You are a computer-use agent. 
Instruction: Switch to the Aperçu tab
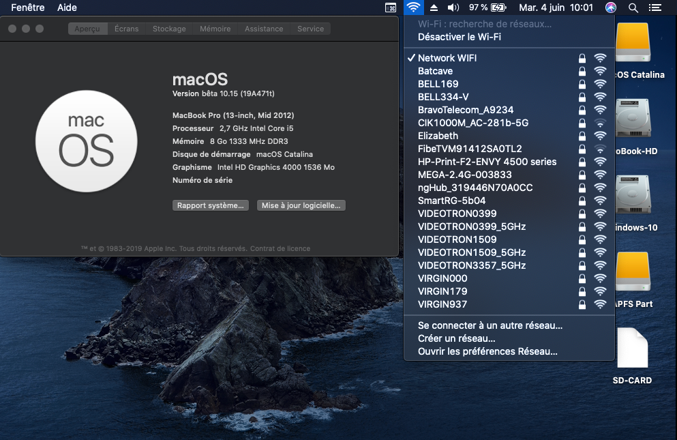click(87, 29)
